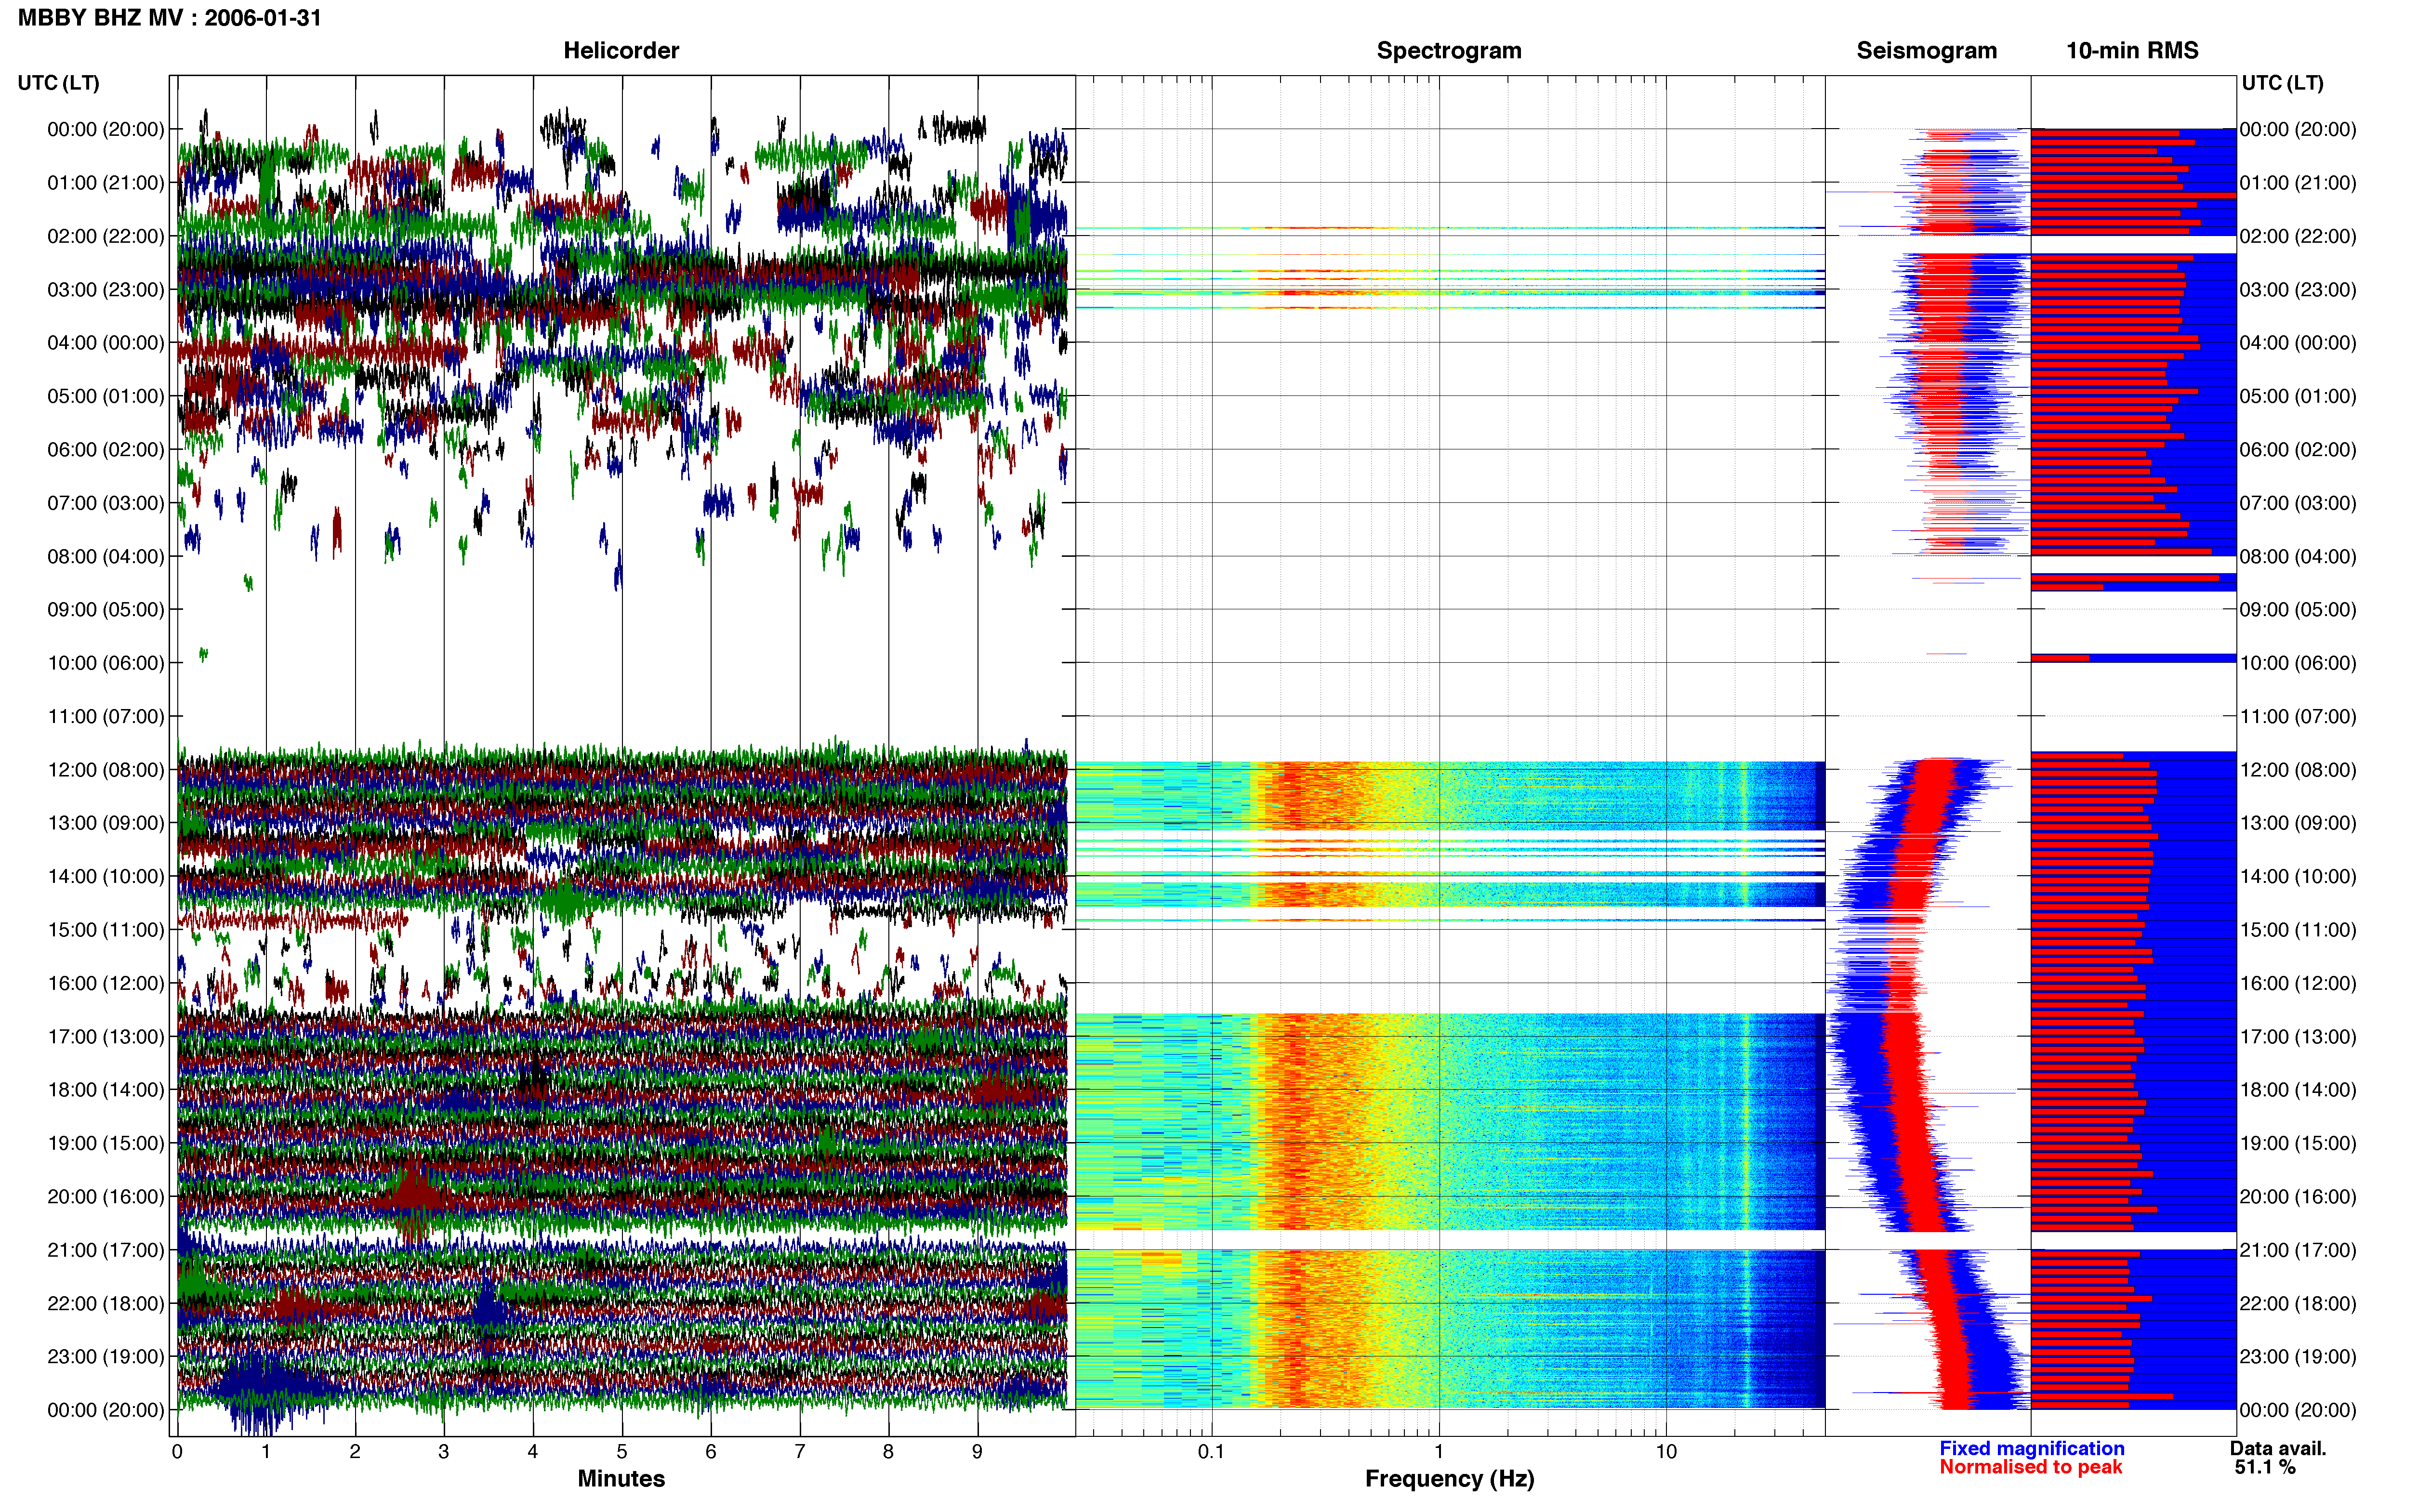2418x1512 pixels.
Task: Click the left '06:00 (02:00)' time label
Action: click(x=106, y=450)
